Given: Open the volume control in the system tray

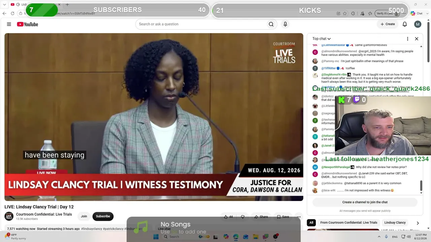Looking at the screenshot, I should [408, 237].
